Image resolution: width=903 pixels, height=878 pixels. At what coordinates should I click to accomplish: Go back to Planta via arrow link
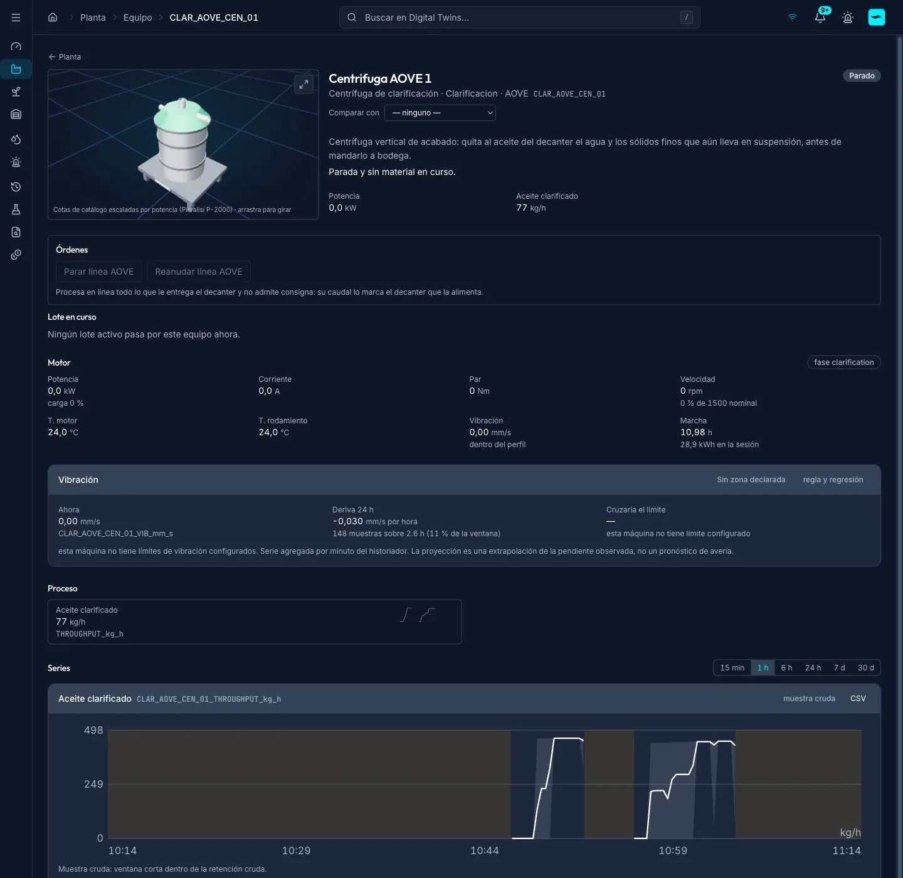coord(65,57)
